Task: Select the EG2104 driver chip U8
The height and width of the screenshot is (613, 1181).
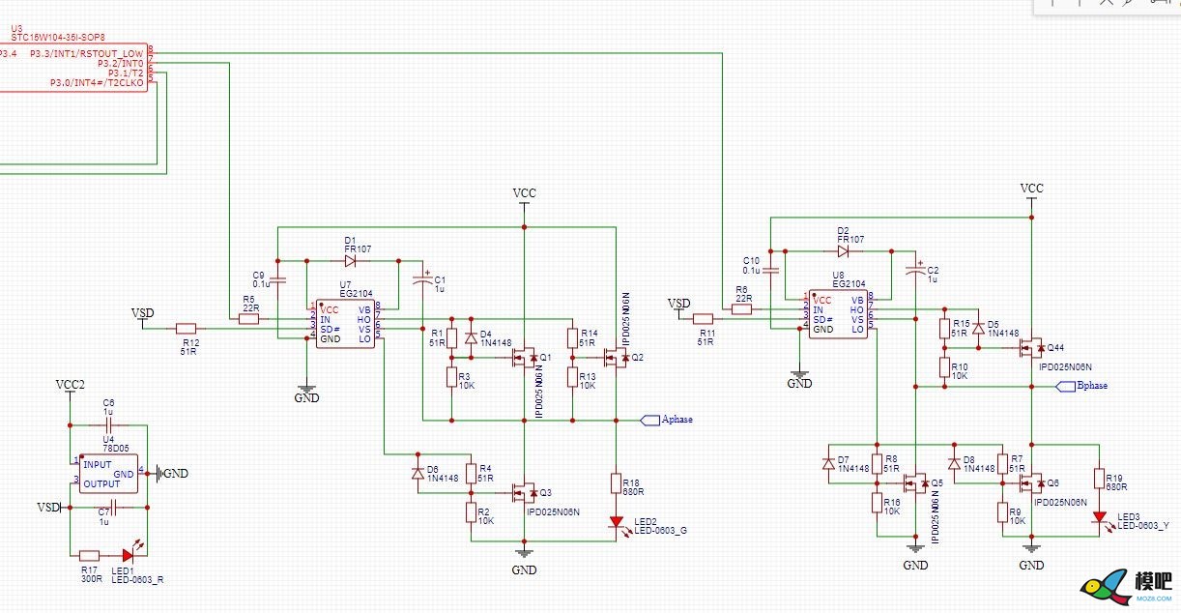Action: pyautogui.click(x=839, y=313)
